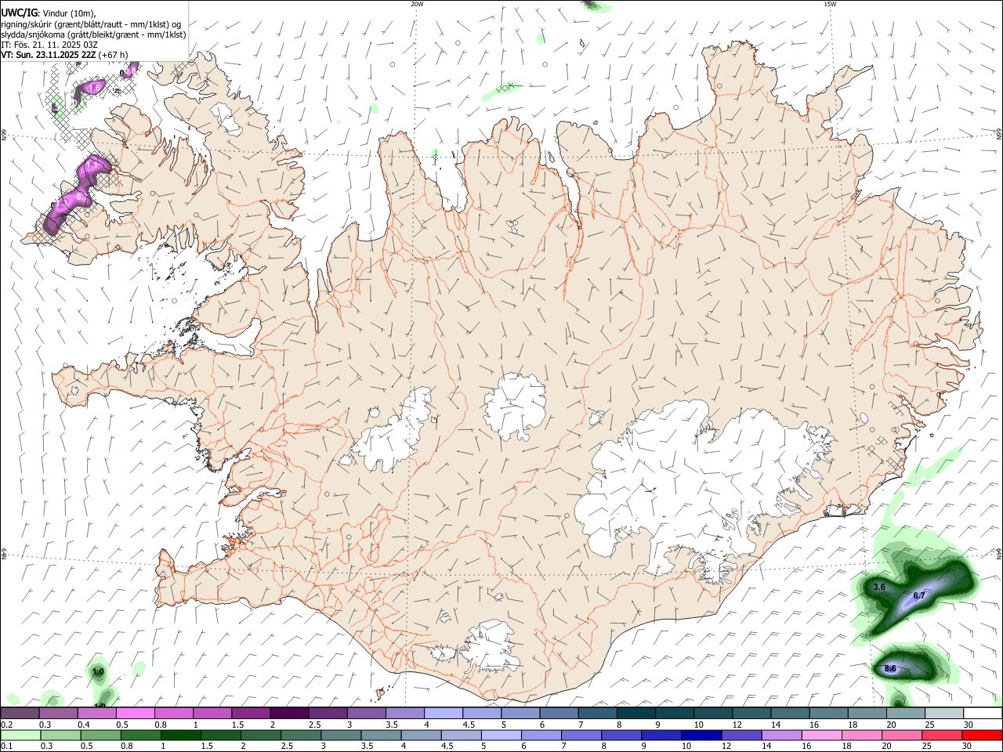The width and height of the screenshot is (1003, 752).
Task: Select lower rain scale 0.5 green swatch
Action: 100,736
